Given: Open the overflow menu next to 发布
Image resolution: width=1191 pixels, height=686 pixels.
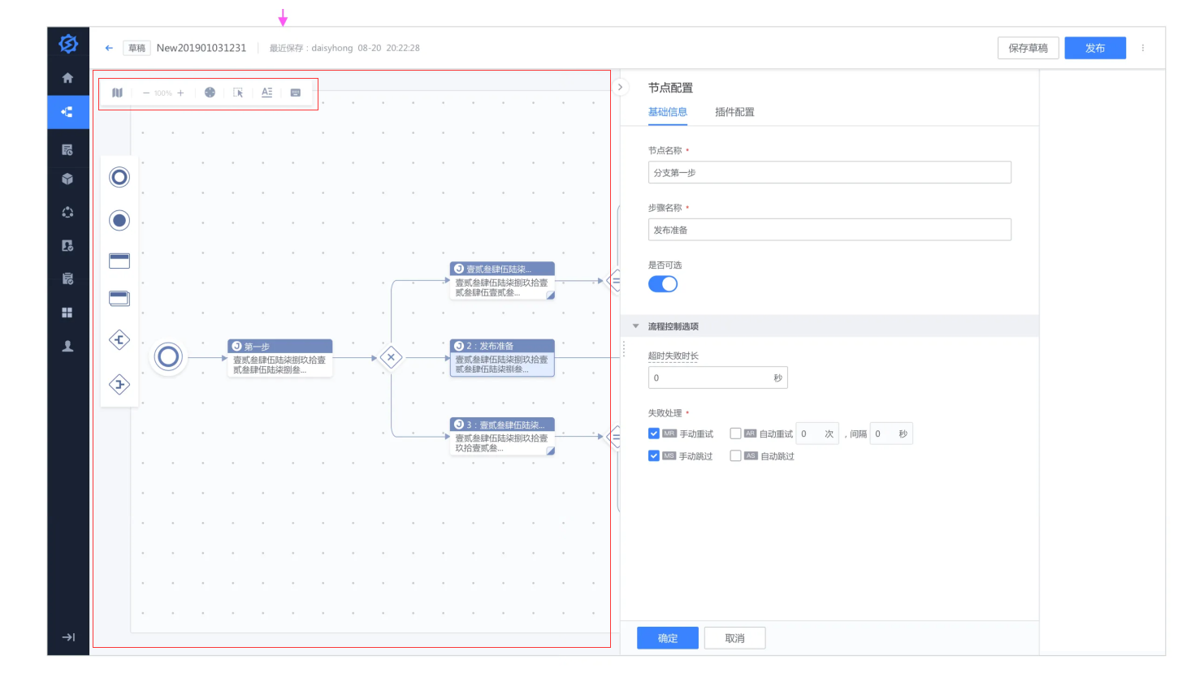Looking at the screenshot, I should pos(1143,48).
